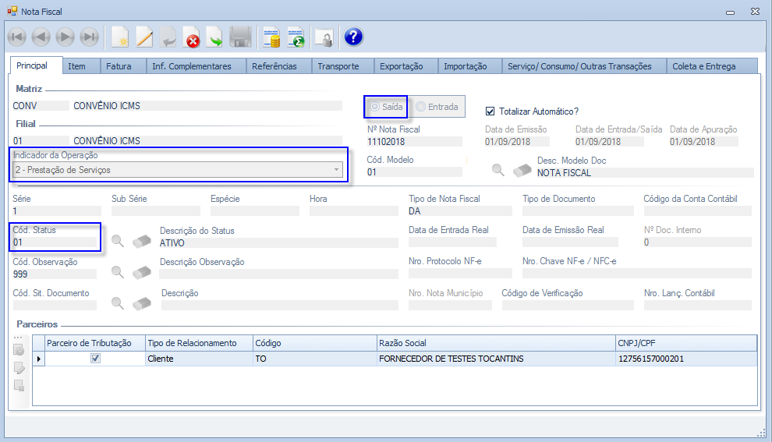
Task: Remove partner with delete icon in Parceiros
Action: 19,386
